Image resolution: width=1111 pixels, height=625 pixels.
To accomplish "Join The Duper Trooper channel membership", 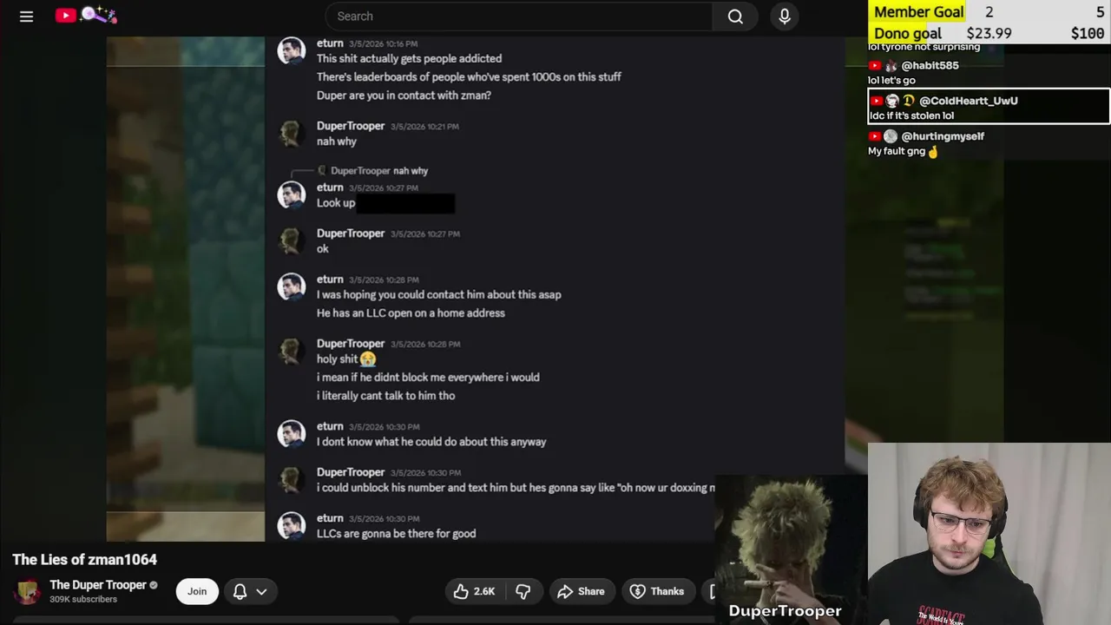I will [197, 591].
